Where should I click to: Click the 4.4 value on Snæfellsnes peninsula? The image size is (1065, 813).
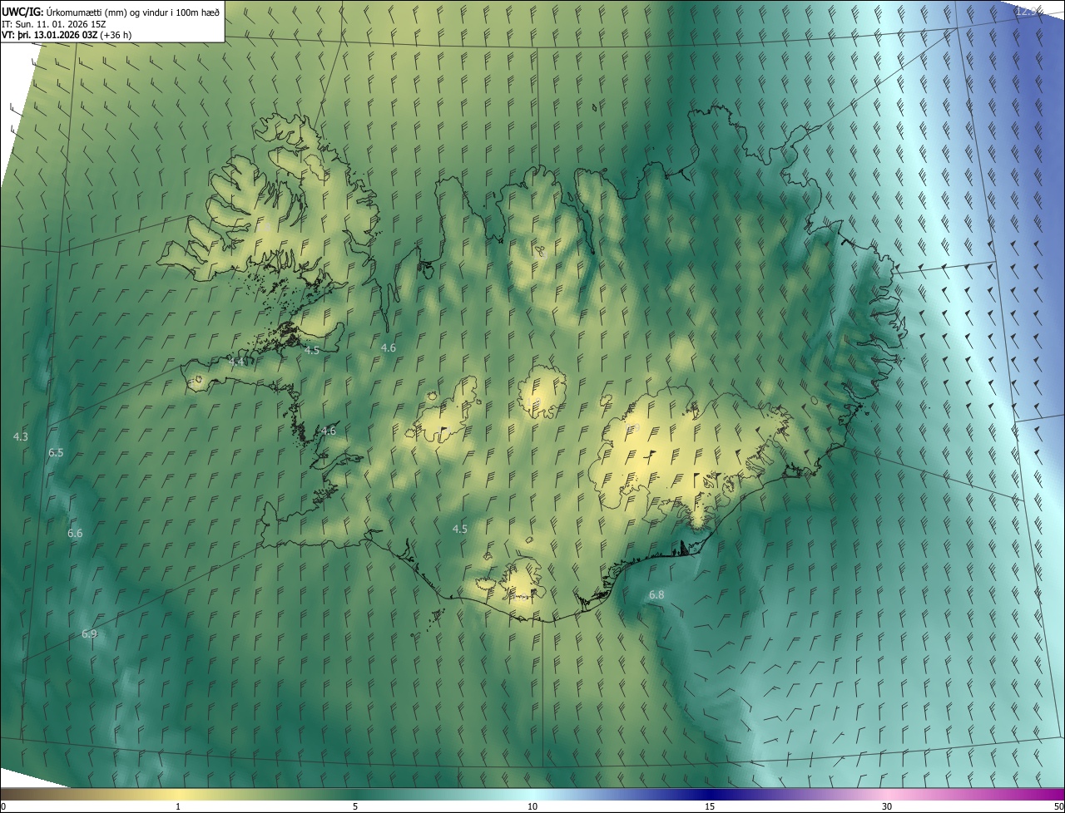pyautogui.click(x=236, y=362)
